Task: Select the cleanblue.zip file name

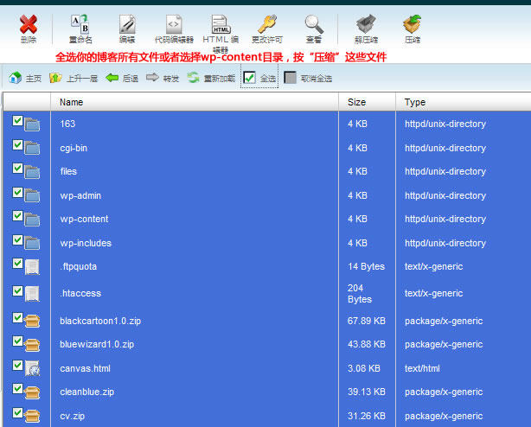Action: click(x=87, y=392)
